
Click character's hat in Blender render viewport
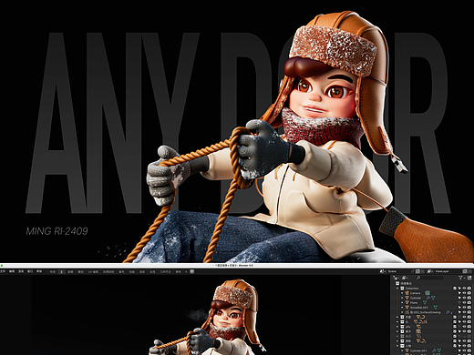pos(235,293)
